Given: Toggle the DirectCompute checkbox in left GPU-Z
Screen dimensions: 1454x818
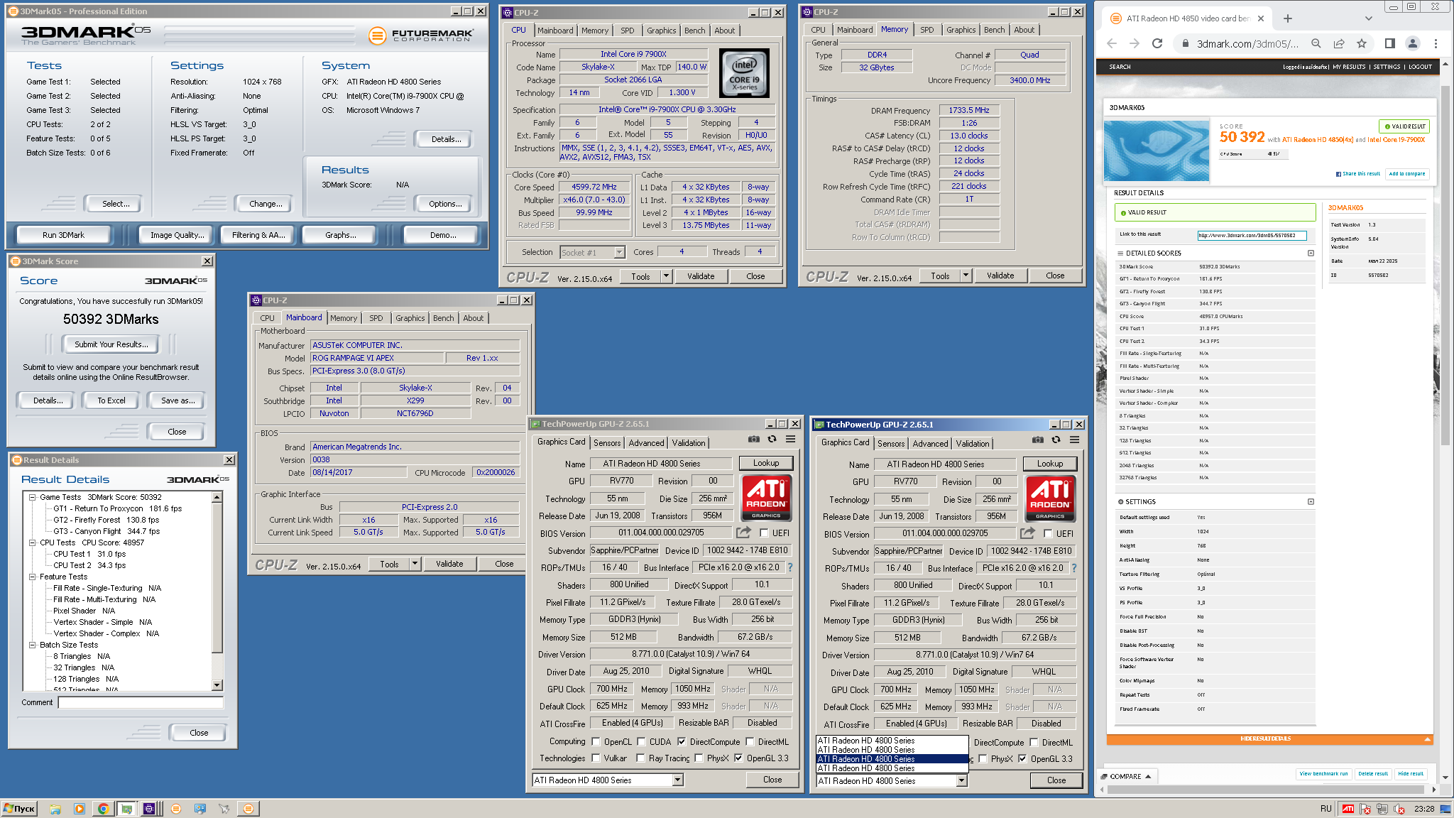Looking at the screenshot, I should 682,741.
